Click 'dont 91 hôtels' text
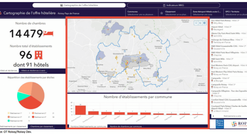Image resolution: width=247 pixels, height=134 pixels. (31, 65)
